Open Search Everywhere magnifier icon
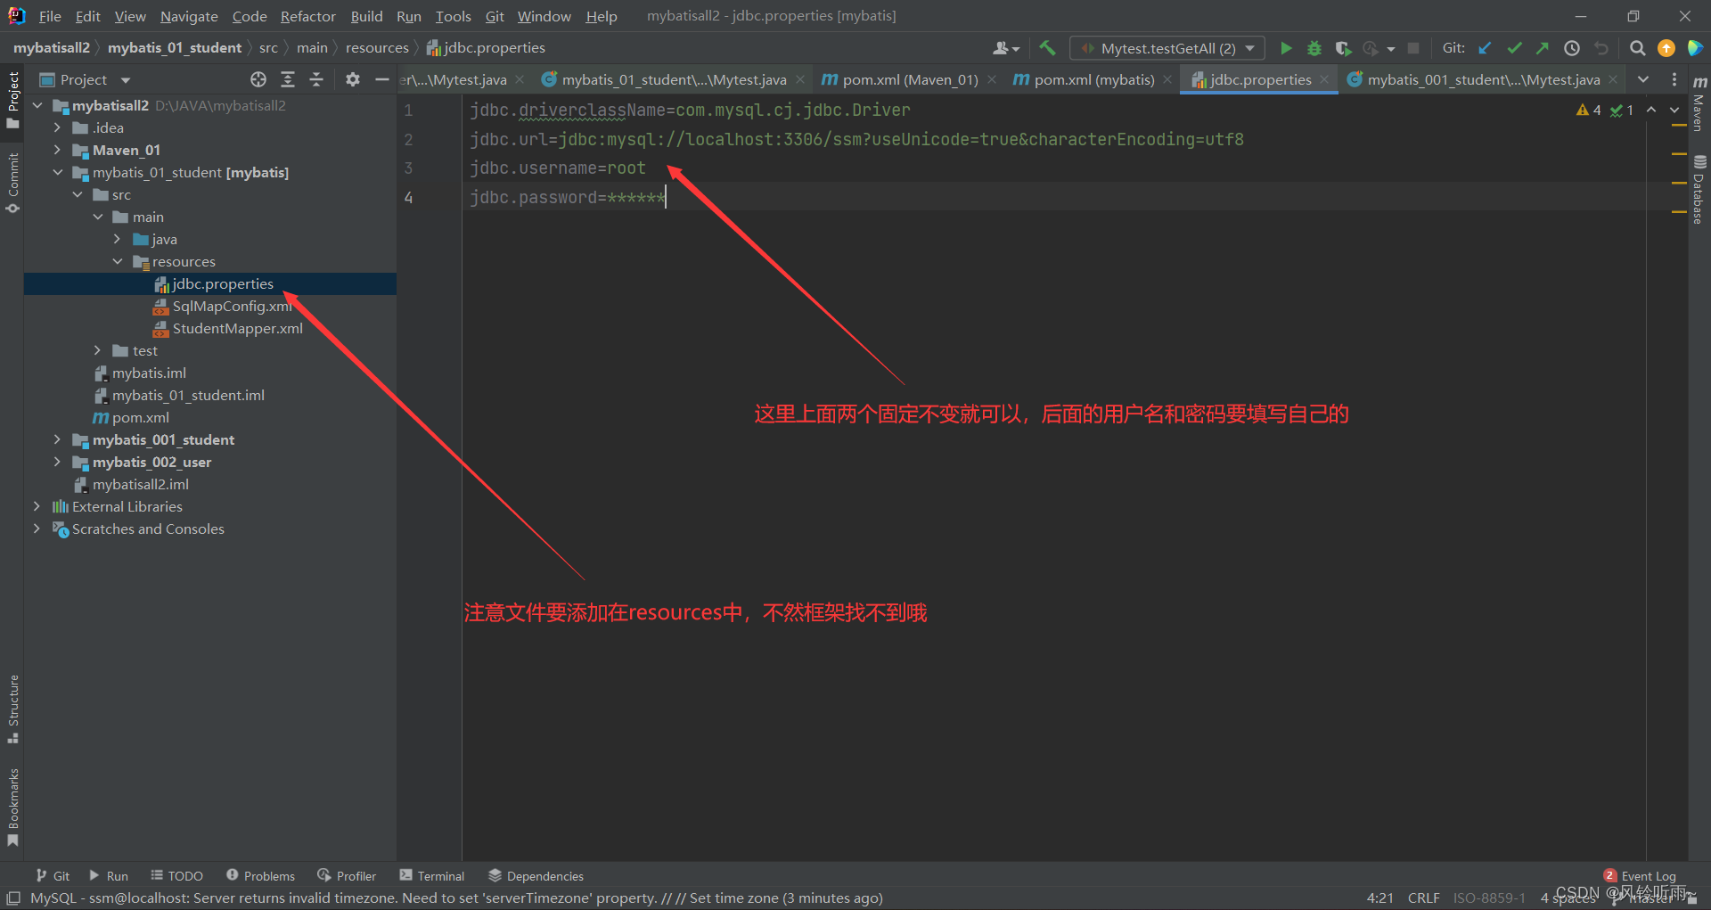Viewport: 1711px width, 910px height. click(x=1638, y=48)
